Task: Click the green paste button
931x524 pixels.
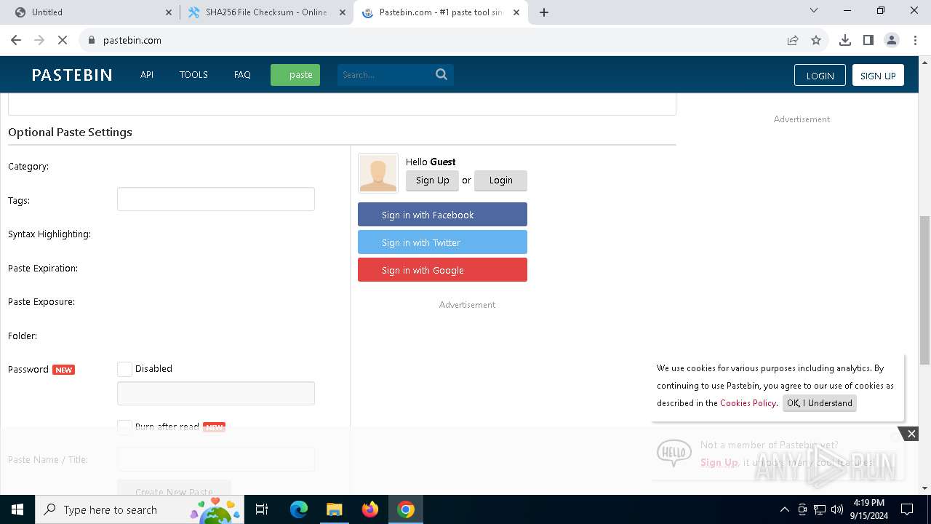Action: [295, 75]
